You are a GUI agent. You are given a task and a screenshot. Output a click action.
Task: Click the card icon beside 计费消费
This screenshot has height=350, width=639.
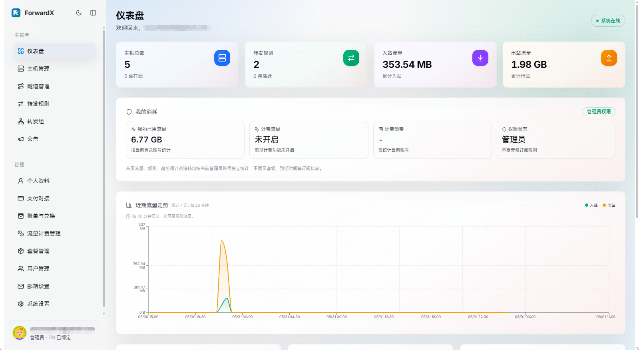(x=381, y=129)
